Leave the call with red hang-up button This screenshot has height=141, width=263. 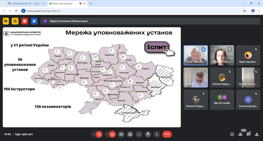pyautogui.click(x=167, y=134)
